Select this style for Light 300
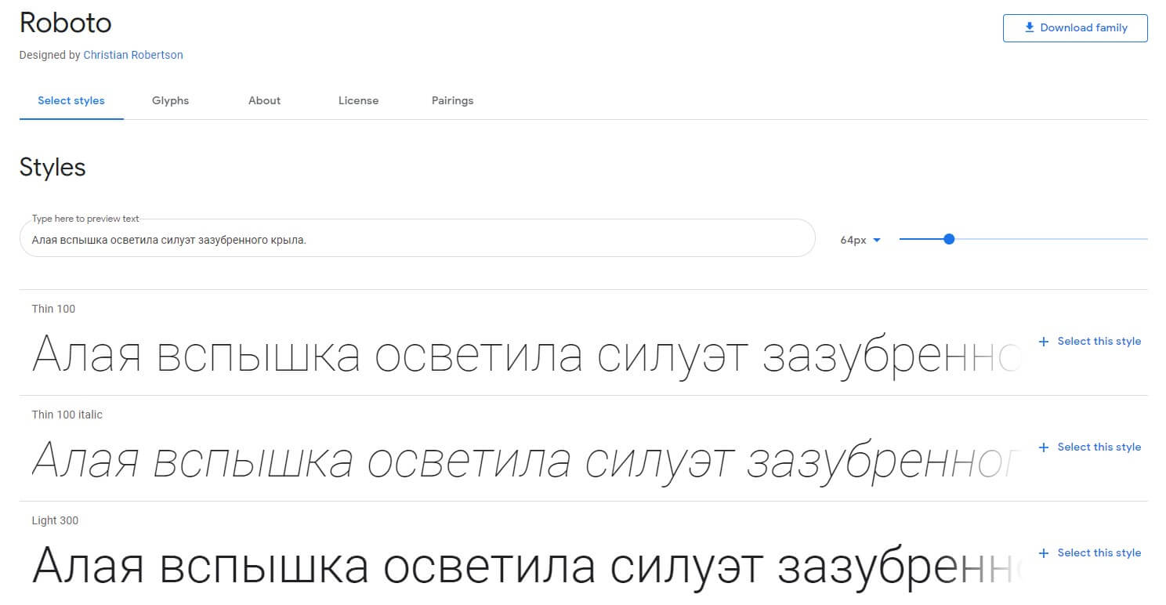This screenshot has width=1166, height=605. (1090, 553)
